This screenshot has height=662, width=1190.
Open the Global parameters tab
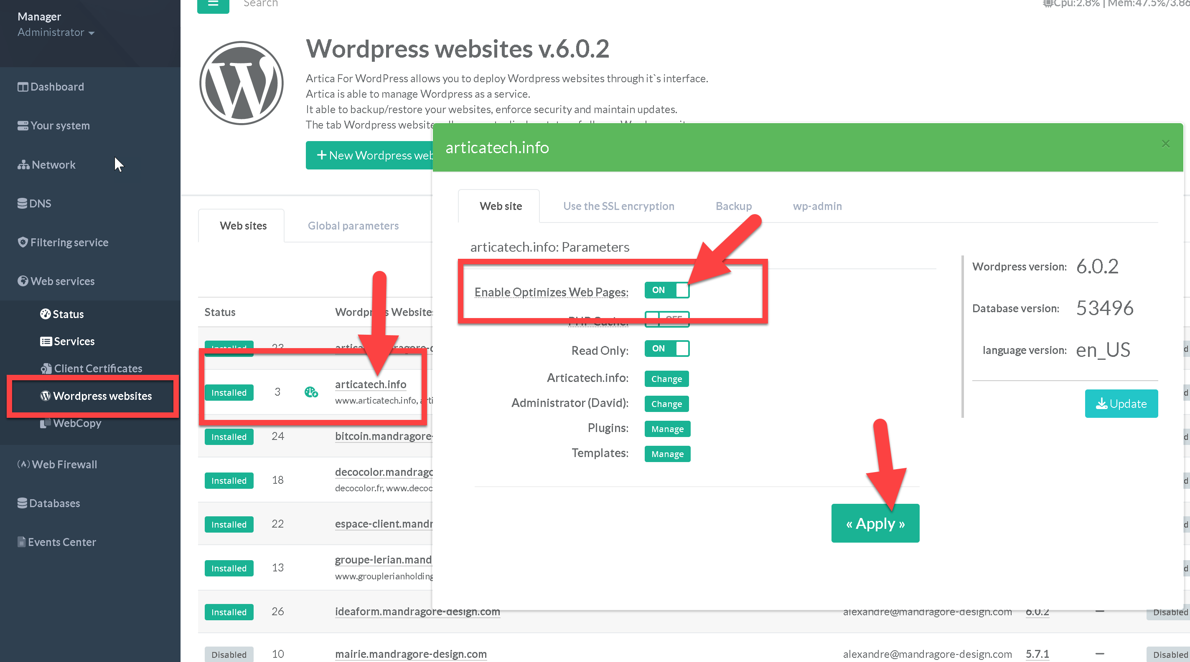coord(353,225)
